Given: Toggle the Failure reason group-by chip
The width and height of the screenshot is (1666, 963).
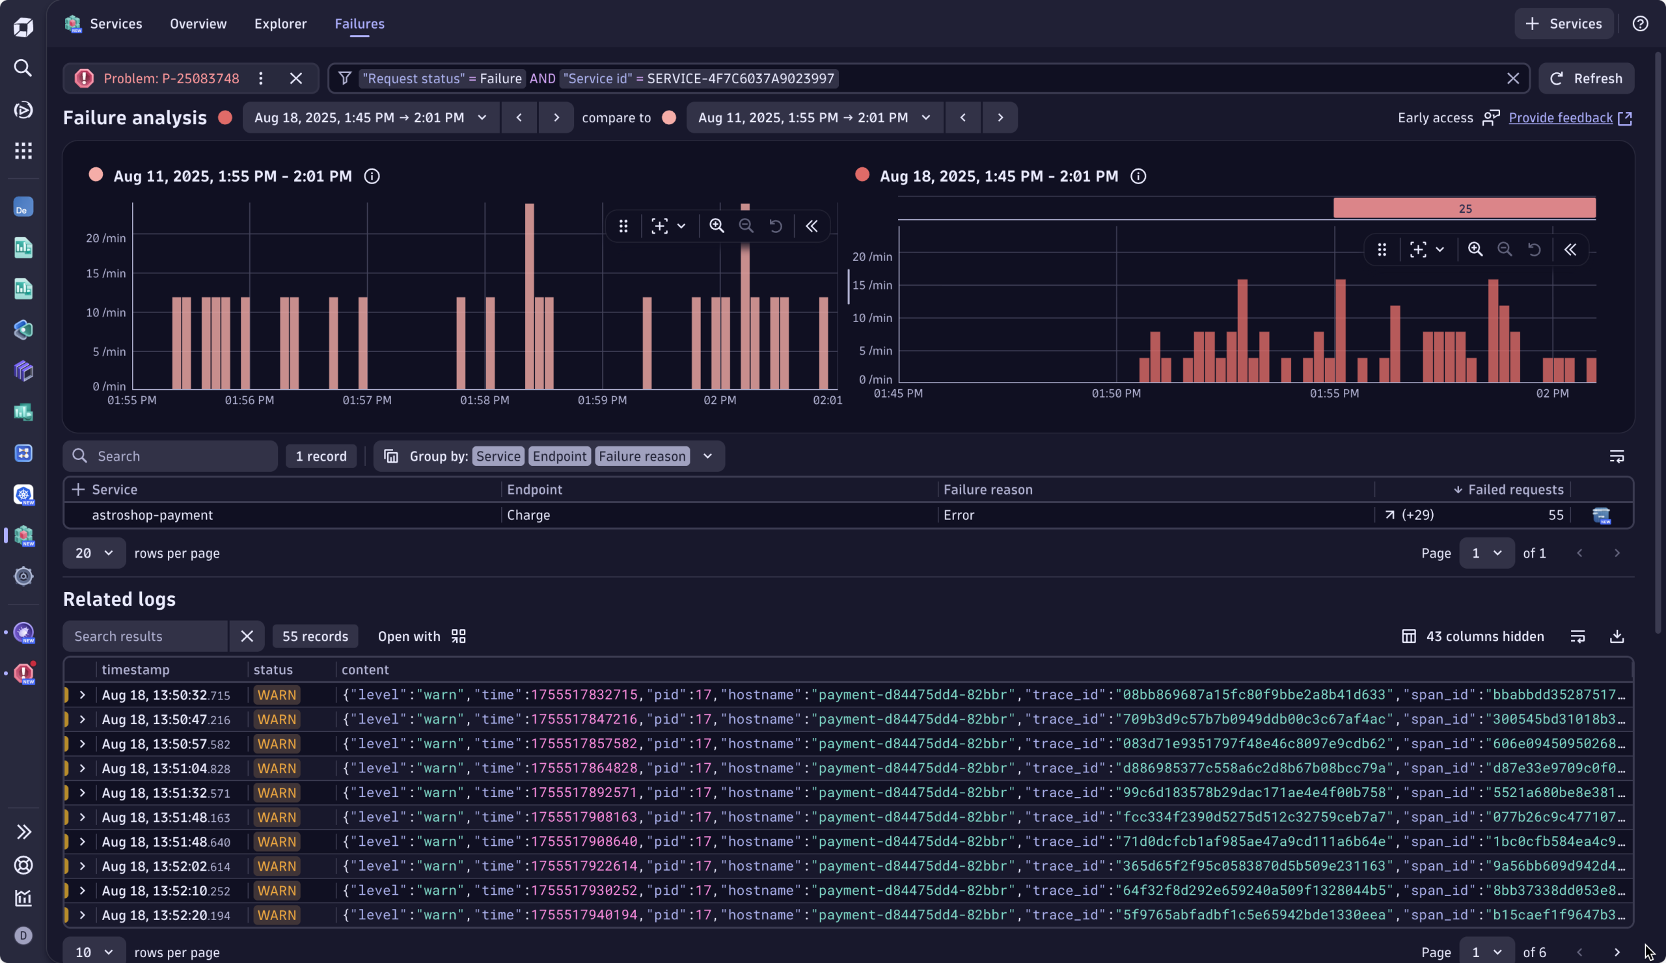Looking at the screenshot, I should point(642,457).
